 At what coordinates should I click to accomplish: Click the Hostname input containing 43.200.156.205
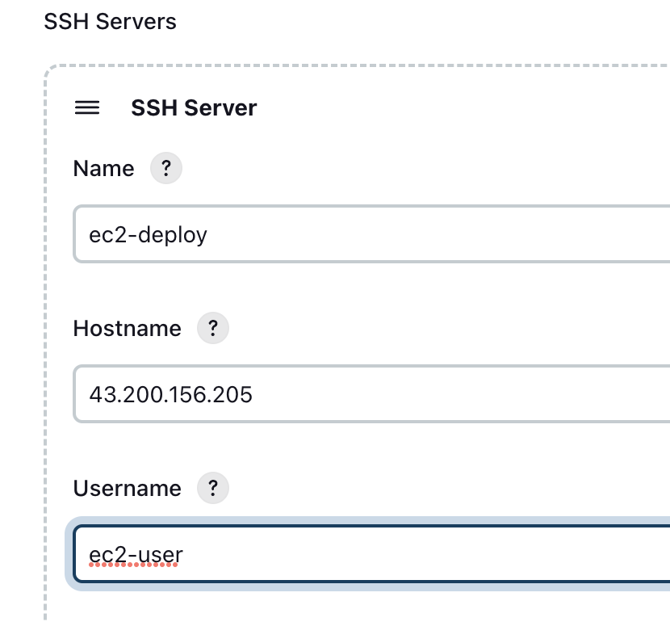pyautogui.click(x=372, y=393)
